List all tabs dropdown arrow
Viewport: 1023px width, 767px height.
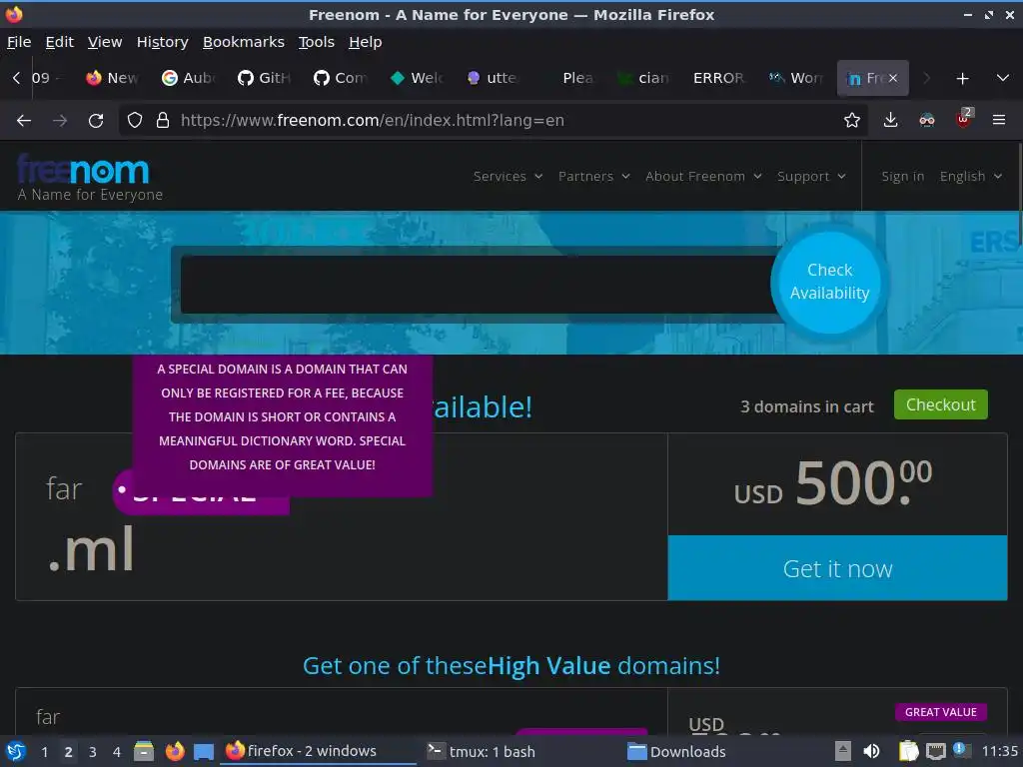click(x=1003, y=78)
